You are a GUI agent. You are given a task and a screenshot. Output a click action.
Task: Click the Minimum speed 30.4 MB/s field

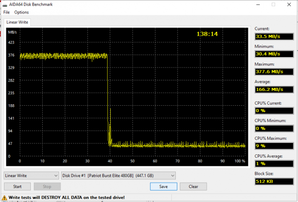(x=274, y=54)
